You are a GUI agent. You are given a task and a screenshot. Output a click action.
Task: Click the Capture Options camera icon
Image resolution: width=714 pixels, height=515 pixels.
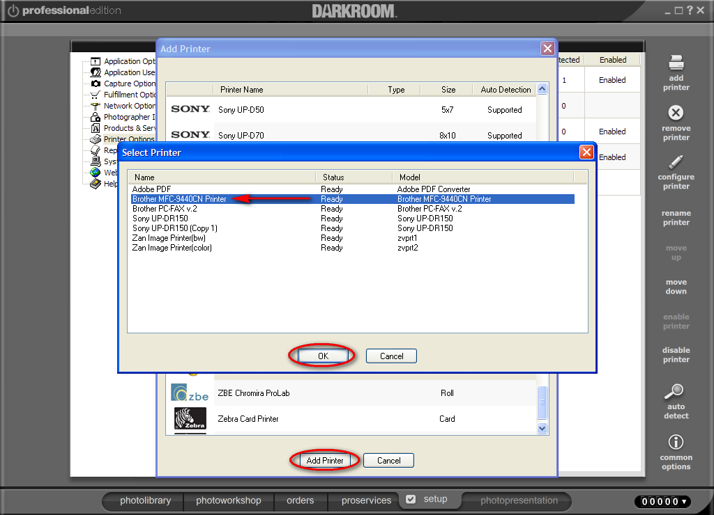pos(95,84)
